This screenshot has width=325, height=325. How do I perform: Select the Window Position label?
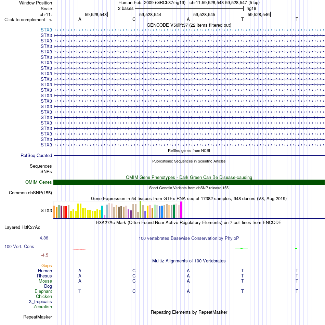pyautogui.click(x=36, y=3)
